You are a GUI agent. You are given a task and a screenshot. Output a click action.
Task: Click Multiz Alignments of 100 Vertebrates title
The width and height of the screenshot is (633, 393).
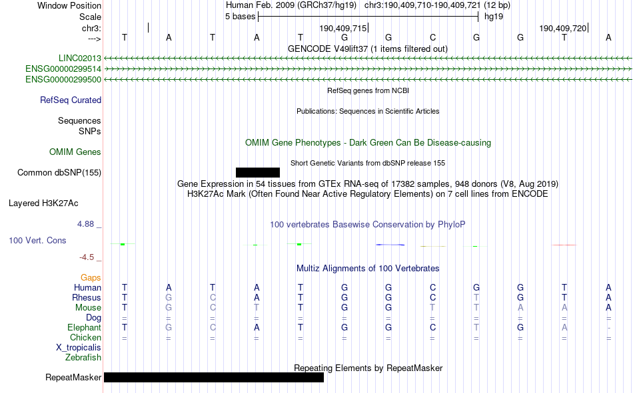pyautogui.click(x=368, y=269)
